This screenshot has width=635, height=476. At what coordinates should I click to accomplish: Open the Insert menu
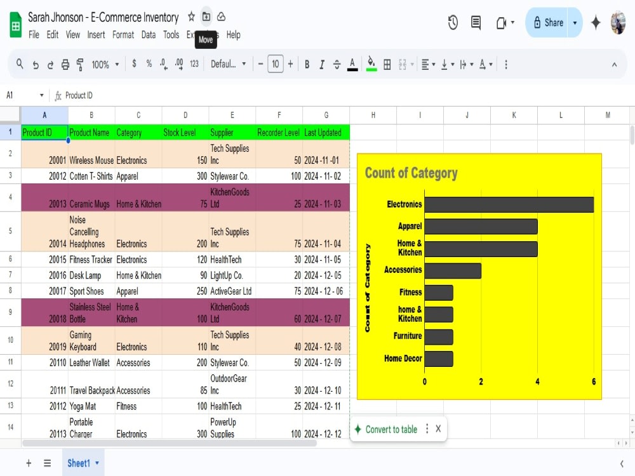pos(96,35)
